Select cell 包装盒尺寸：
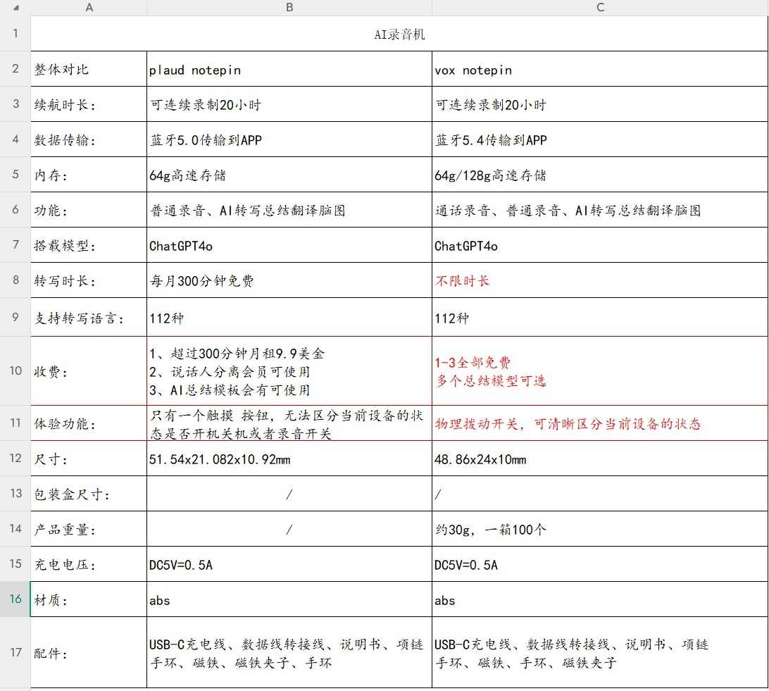The height and width of the screenshot is (691, 769). pyautogui.click(x=89, y=493)
